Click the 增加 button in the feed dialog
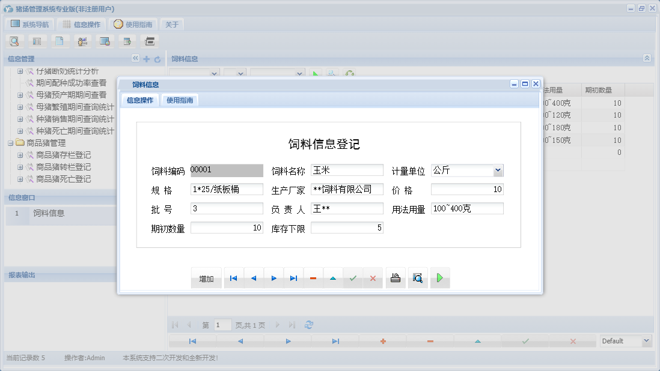Viewport: 660px width, 371px height. tap(206, 279)
